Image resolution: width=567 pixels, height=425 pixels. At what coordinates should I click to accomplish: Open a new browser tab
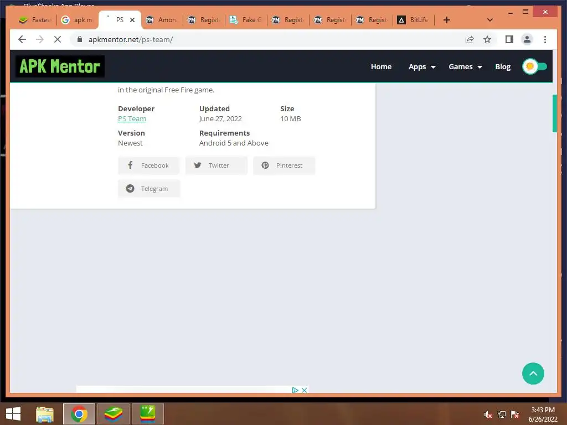(x=447, y=20)
